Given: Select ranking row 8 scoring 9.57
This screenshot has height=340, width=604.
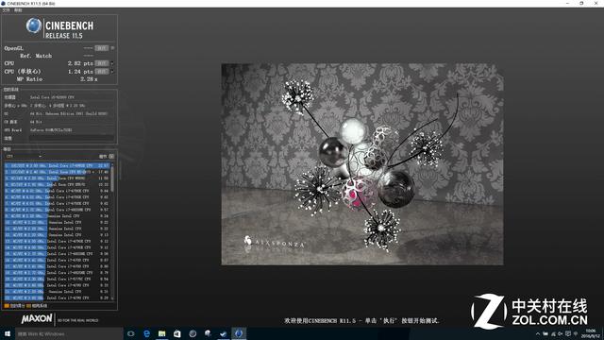Looking at the screenshot, I should 57,210.
